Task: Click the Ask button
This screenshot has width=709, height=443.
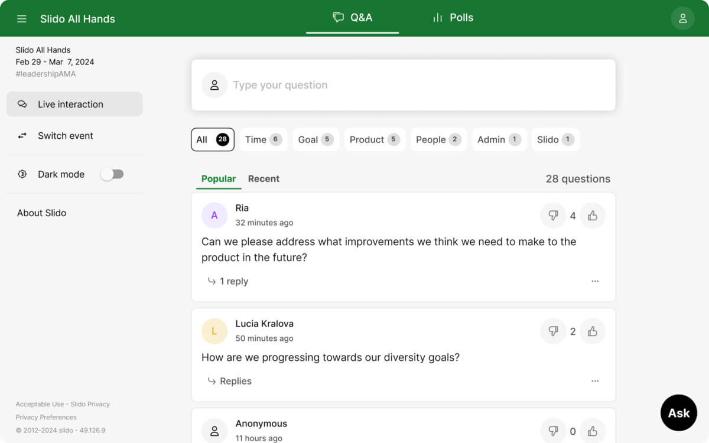Action: (x=678, y=412)
